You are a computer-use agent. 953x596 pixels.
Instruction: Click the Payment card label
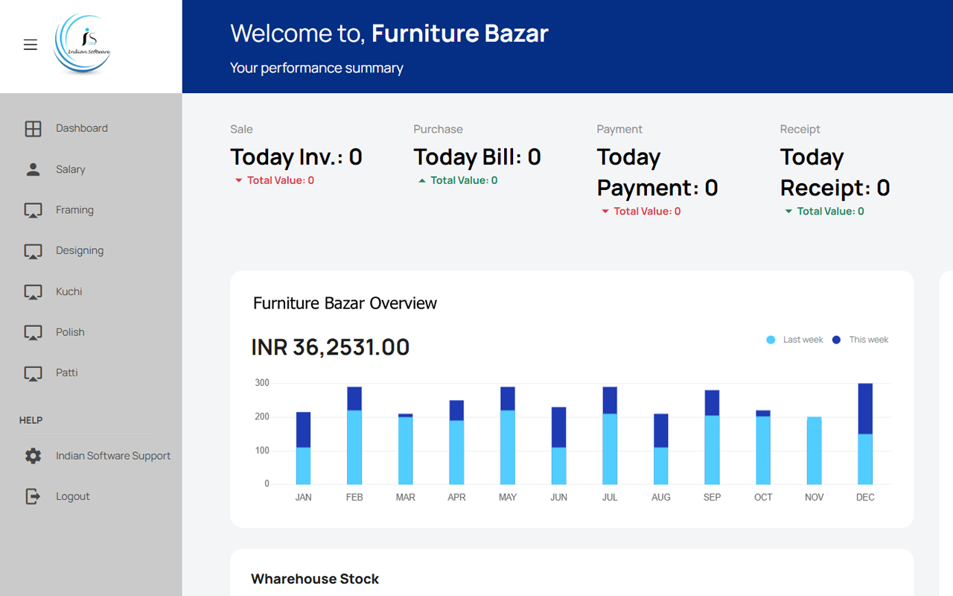619,129
